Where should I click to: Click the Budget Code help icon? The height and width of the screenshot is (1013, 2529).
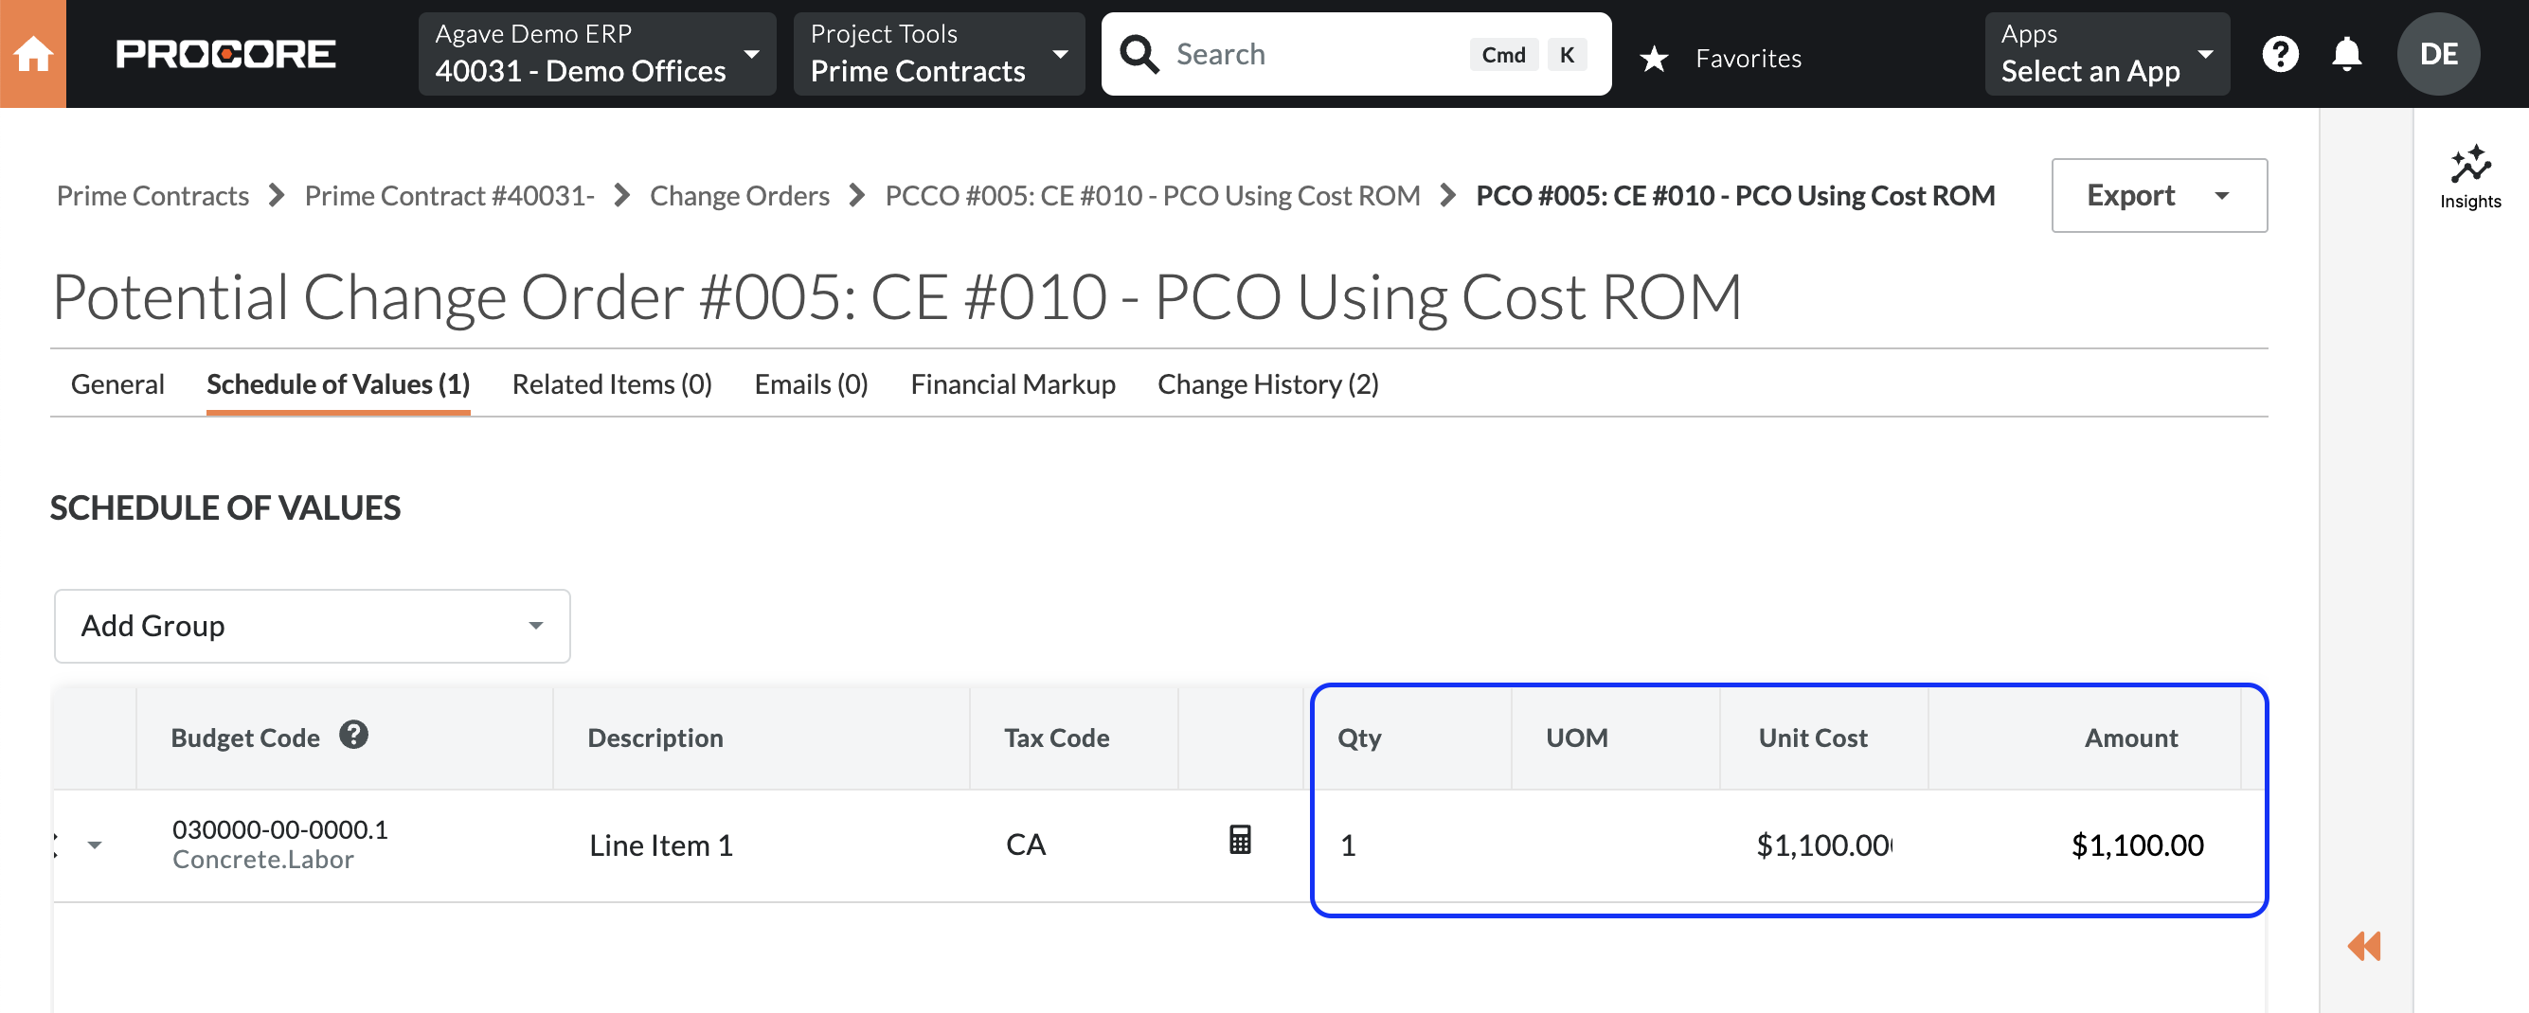[x=353, y=736]
